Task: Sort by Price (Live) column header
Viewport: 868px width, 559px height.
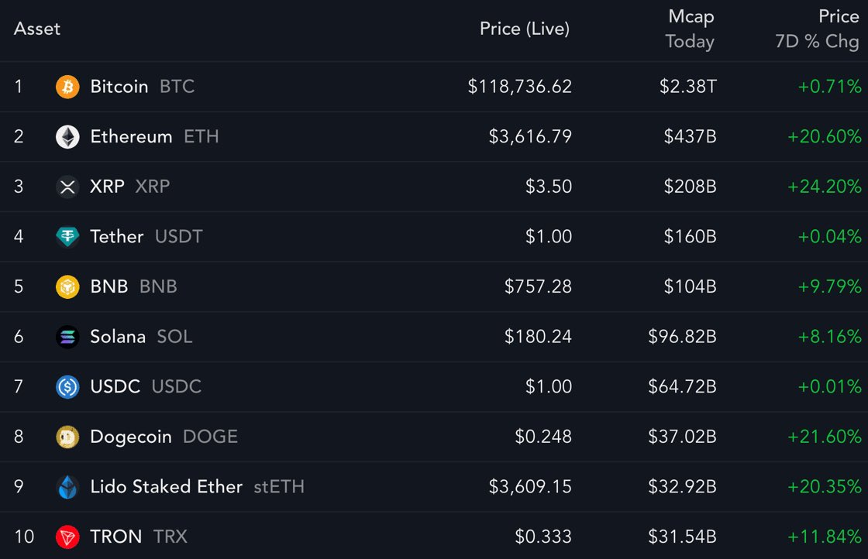Action: click(524, 29)
